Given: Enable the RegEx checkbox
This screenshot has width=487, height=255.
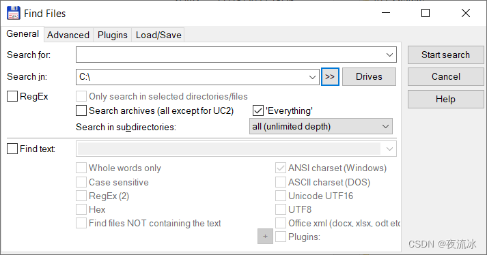Looking at the screenshot, I should (x=12, y=96).
